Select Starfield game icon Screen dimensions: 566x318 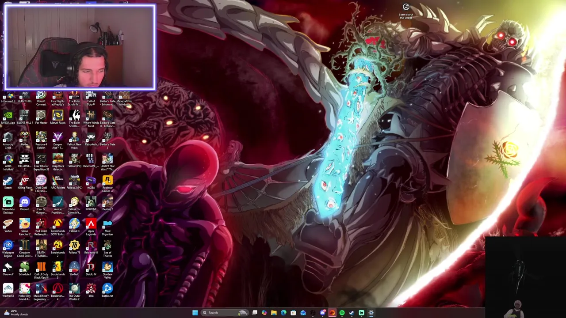[74, 269]
